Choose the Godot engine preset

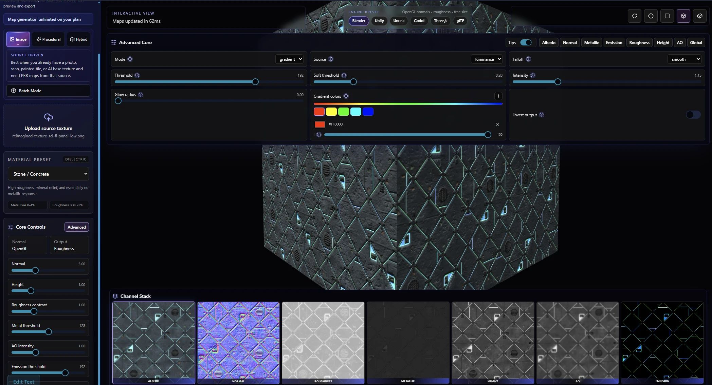click(x=419, y=21)
